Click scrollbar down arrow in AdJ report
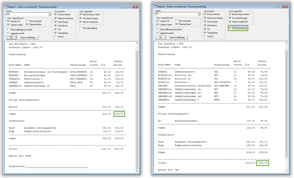 (137, 171)
